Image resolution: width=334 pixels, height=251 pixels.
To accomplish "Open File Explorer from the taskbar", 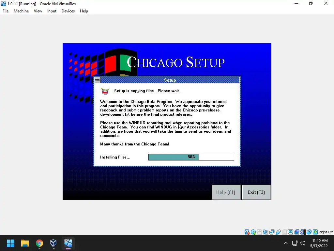I will coord(25,243).
